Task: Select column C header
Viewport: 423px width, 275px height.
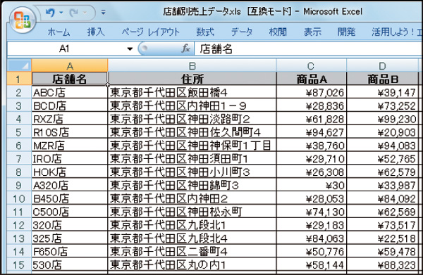Action: click(312, 65)
